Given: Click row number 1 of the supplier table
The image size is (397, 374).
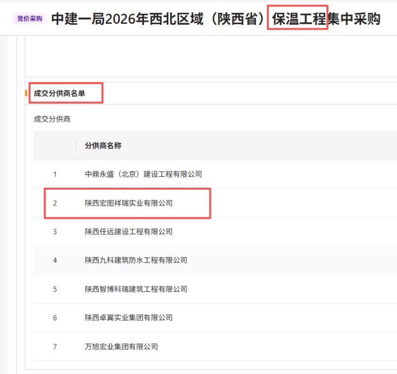Looking at the screenshot, I should 55,174.
